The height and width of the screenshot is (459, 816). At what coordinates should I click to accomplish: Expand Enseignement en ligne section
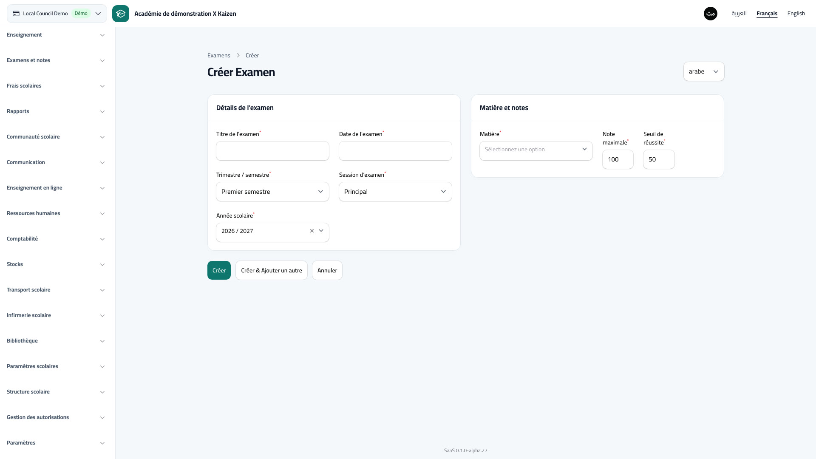[56, 188]
